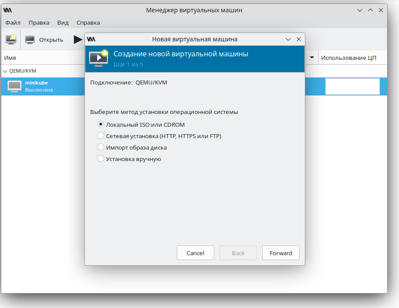Open the Файл menu
Image resolution: width=399 pixels, height=308 pixels.
coord(13,22)
